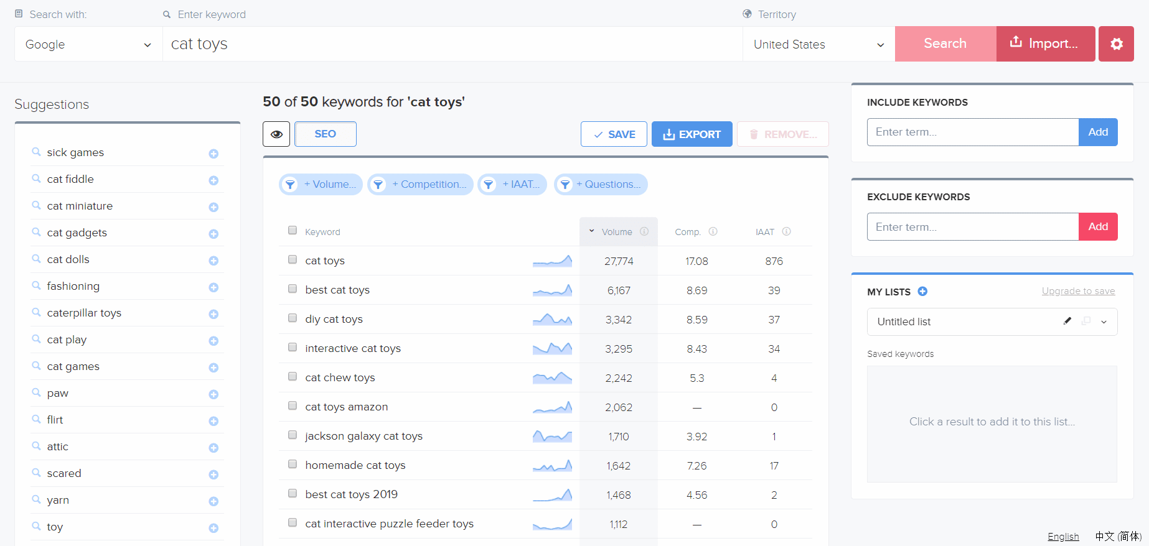
Task: Show Comp. column info icon
Action: pos(713,231)
